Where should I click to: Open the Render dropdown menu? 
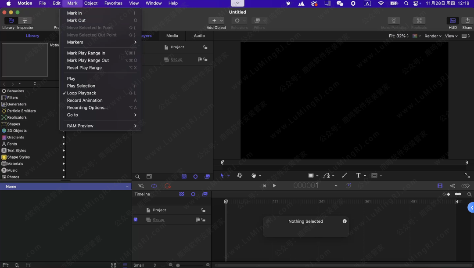[433, 36]
